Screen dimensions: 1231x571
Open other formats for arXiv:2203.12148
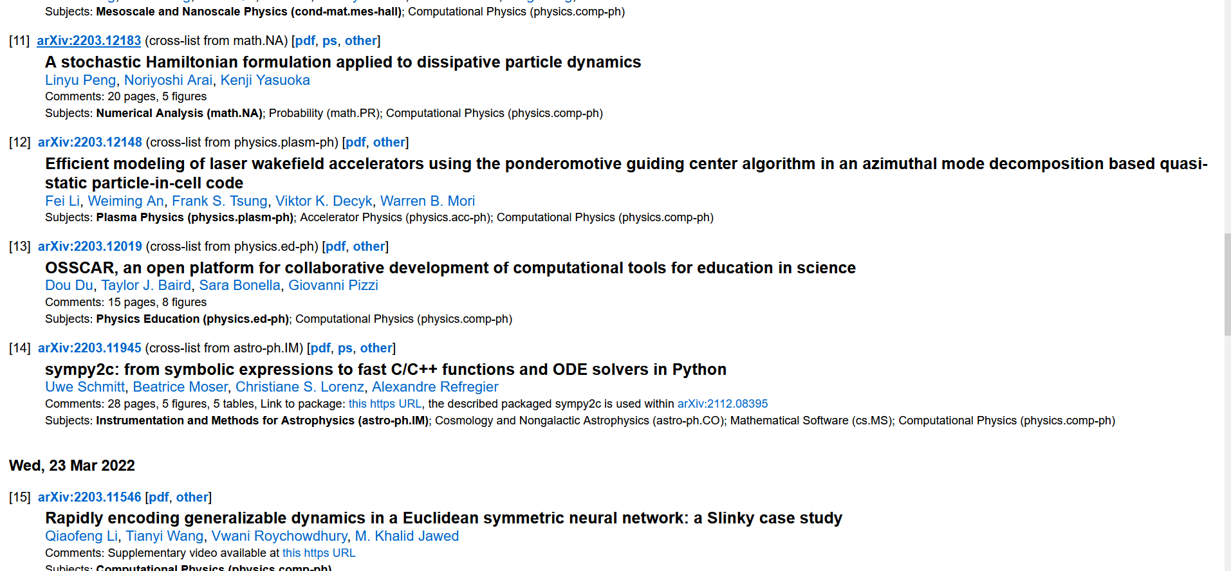pos(389,142)
